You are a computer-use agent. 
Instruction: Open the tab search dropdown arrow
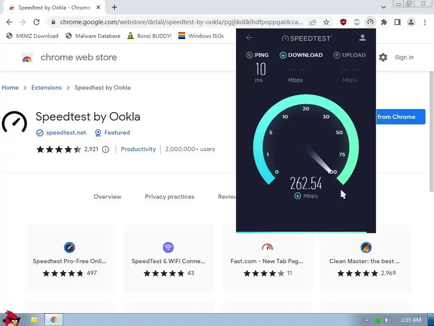coord(383,7)
